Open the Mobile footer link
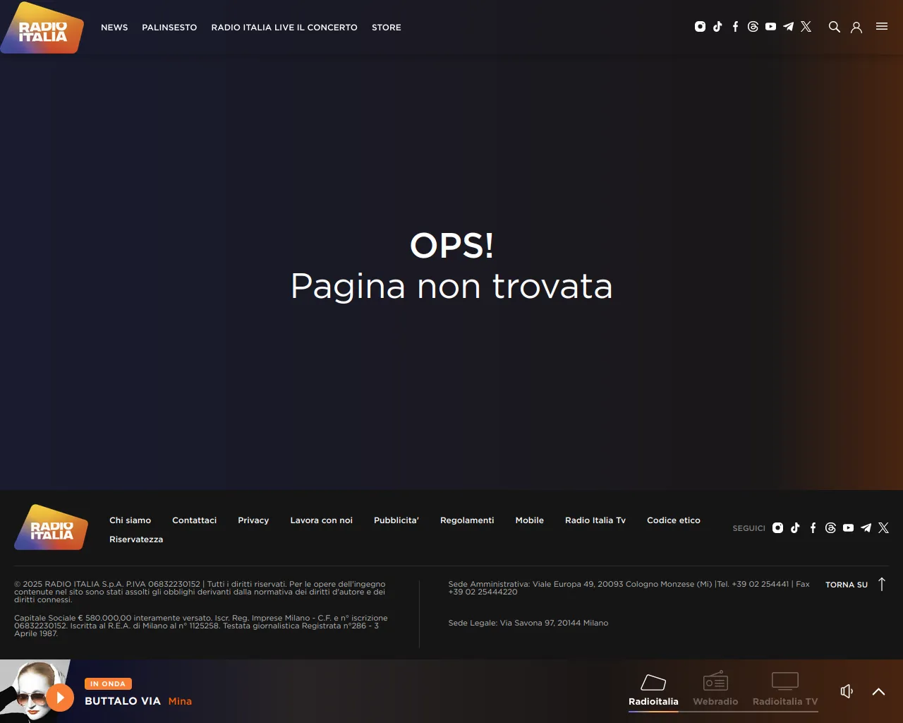The height and width of the screenshot is (723, 903). [x=529, y=520]
